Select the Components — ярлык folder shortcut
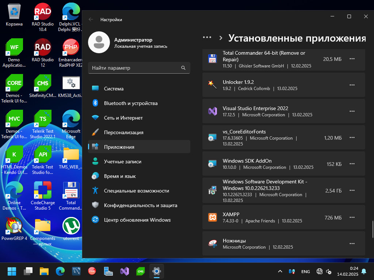 [43, 232]
